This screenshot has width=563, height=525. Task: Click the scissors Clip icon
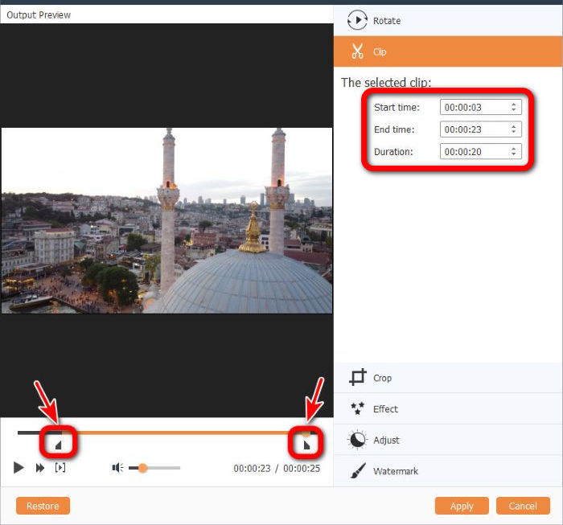pyautogui.click(x=358, y=51)
